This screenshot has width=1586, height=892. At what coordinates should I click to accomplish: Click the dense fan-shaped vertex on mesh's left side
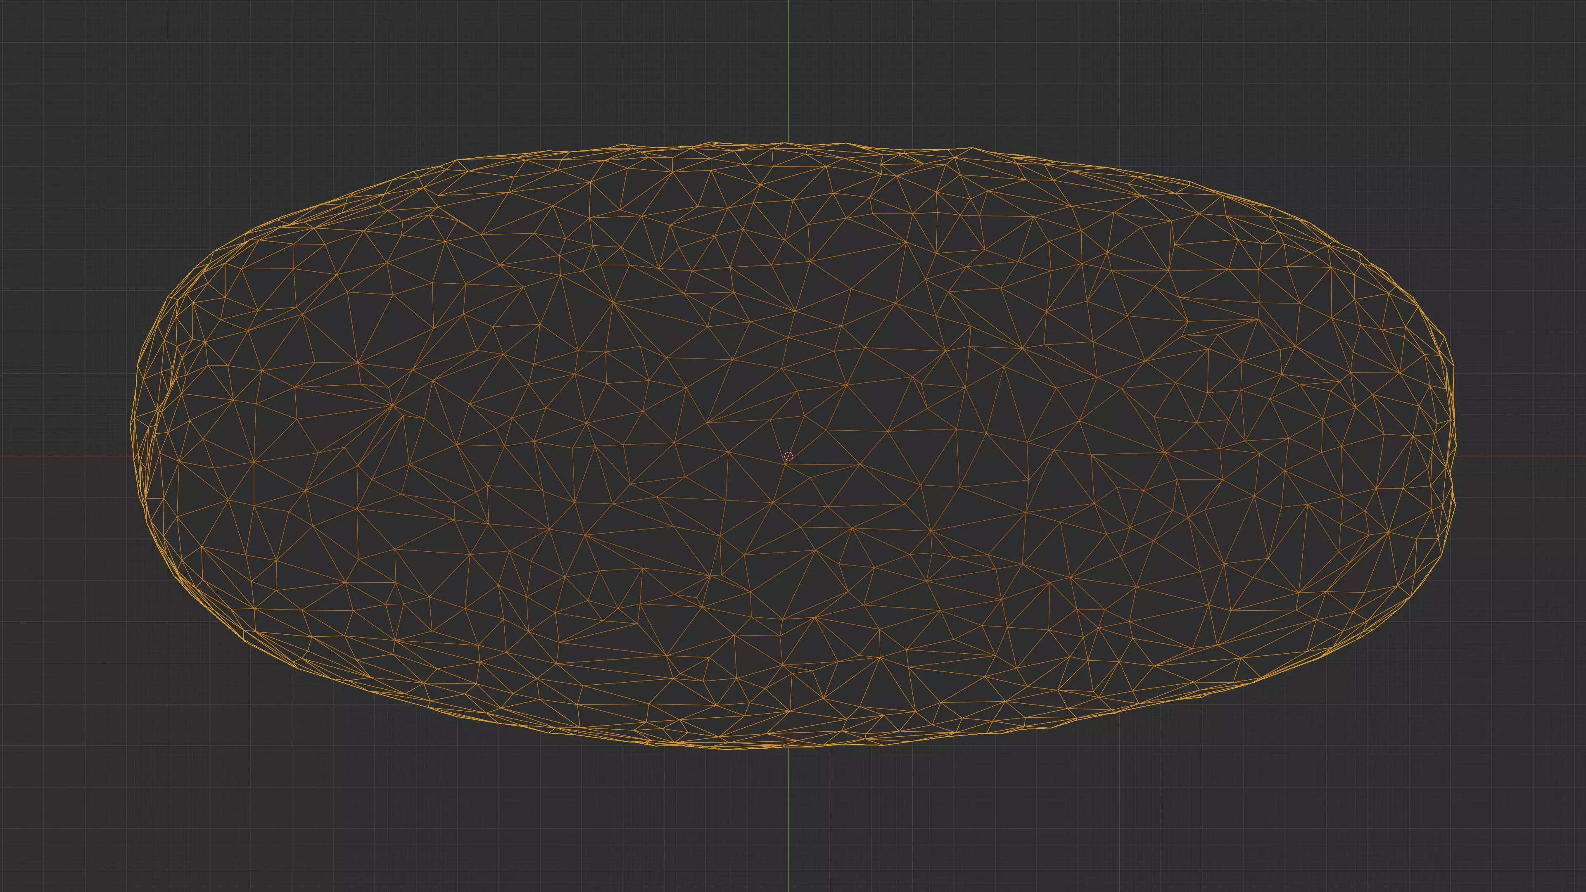[393, 406]
